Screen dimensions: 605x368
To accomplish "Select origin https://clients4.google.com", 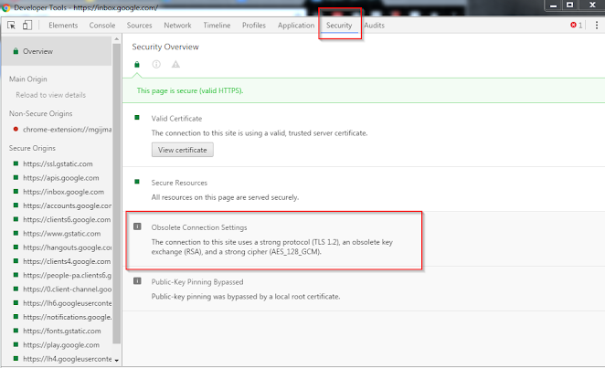I will click(x=67, y=261).
